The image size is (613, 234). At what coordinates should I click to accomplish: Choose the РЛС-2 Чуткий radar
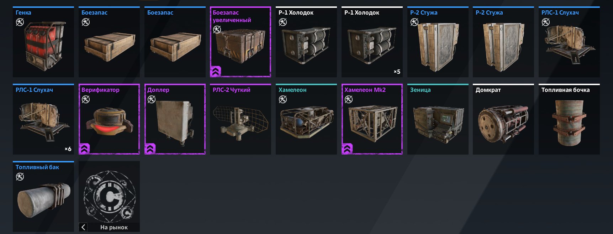pos(241,119)
